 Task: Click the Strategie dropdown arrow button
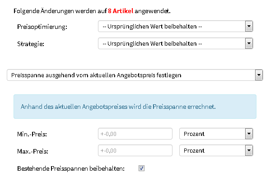pyautogui.click(x=249, y=43)
